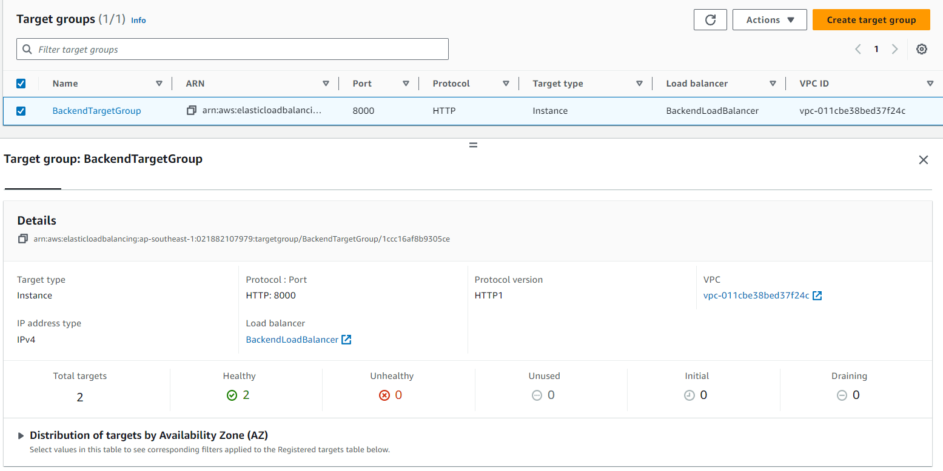Sort by ARN column
943x471 pixels.
[x=326, y=84]
